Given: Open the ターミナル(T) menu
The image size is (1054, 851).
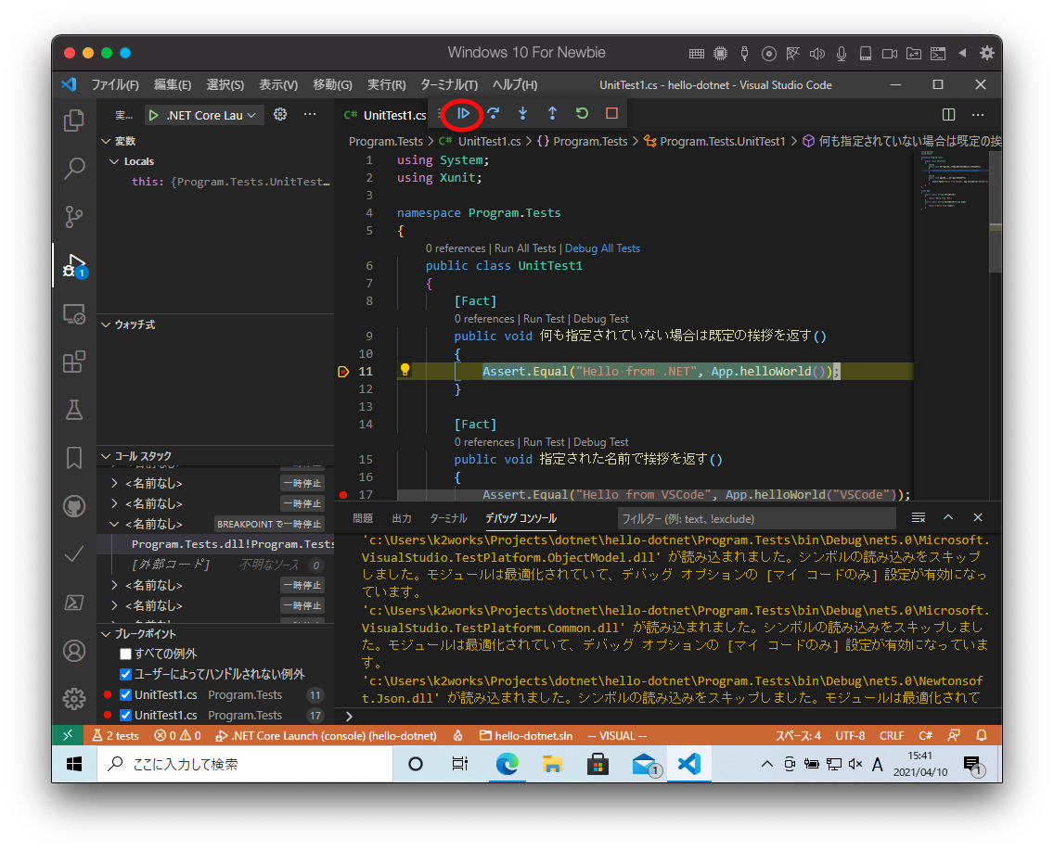Looking at the screenshot, I should (x=449, y=85).
